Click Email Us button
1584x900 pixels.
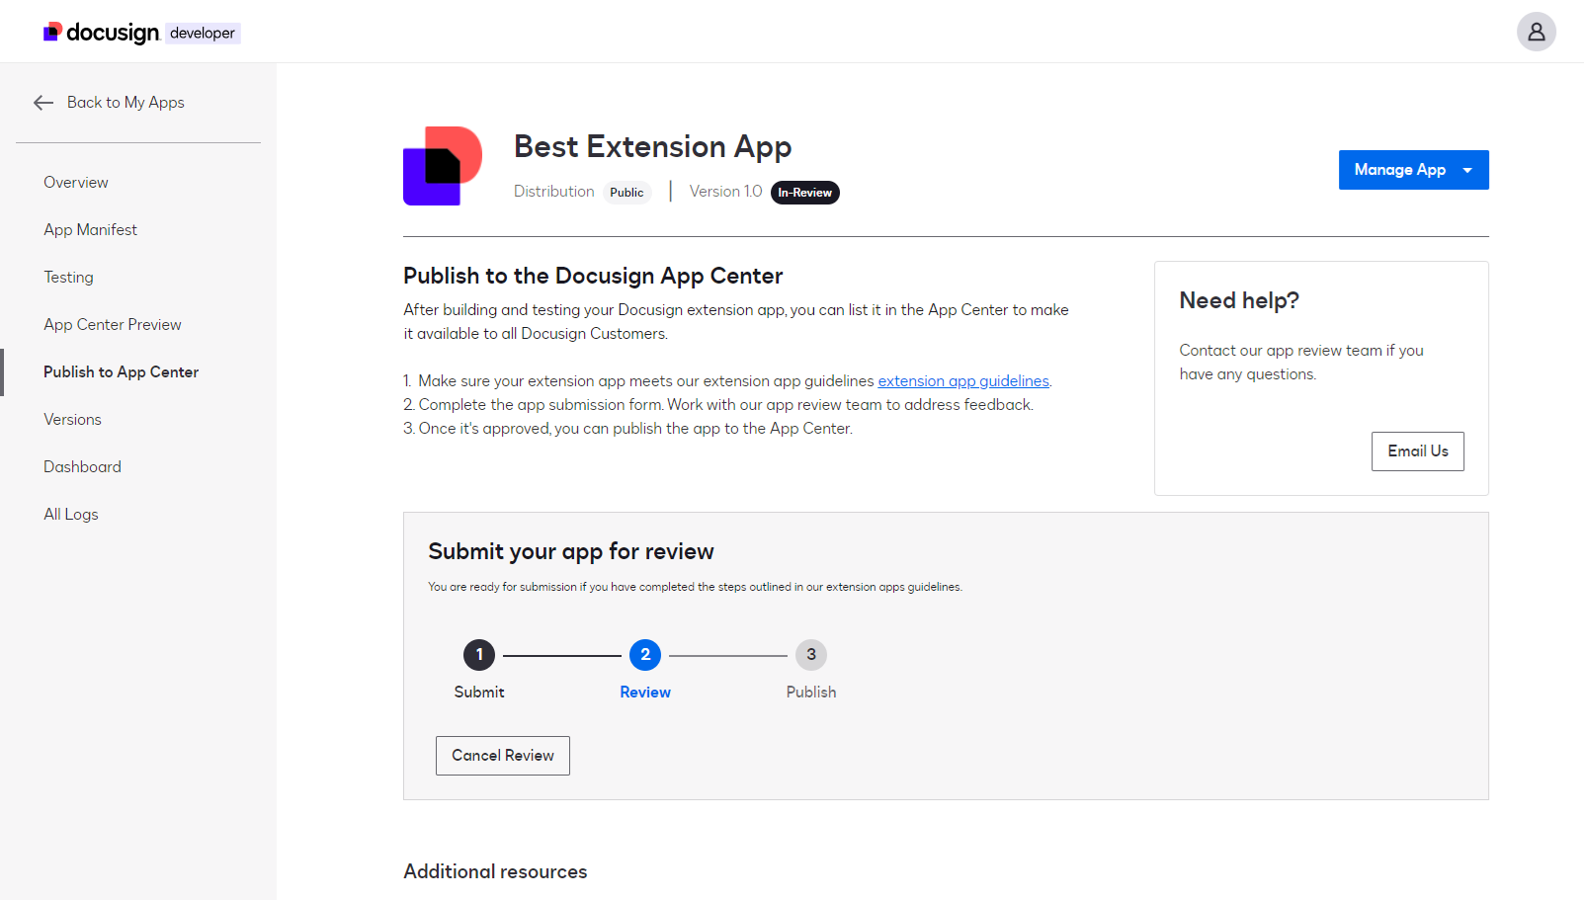point(1417,451)
